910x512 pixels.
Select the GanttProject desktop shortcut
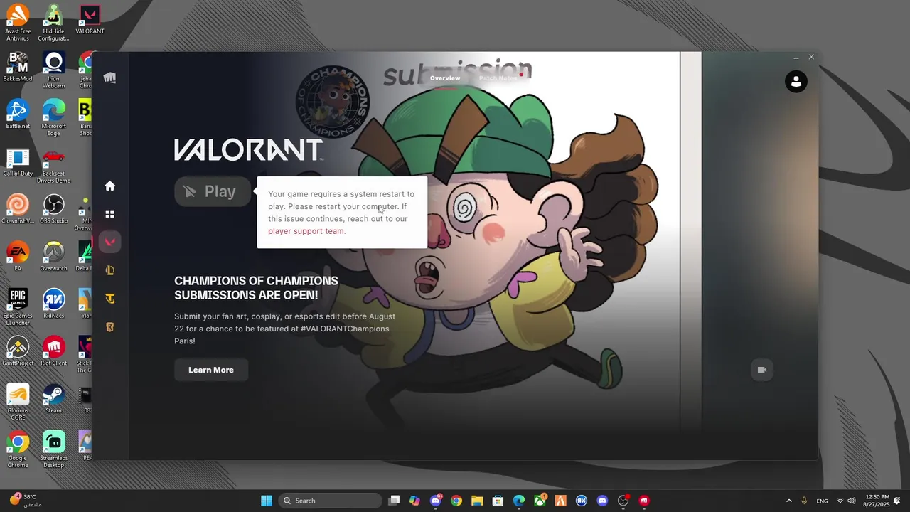(18, 351)
